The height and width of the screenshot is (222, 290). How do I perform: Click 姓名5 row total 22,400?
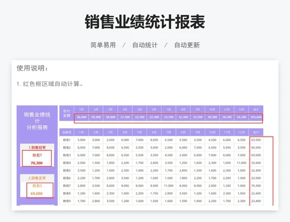coord(256,170)
